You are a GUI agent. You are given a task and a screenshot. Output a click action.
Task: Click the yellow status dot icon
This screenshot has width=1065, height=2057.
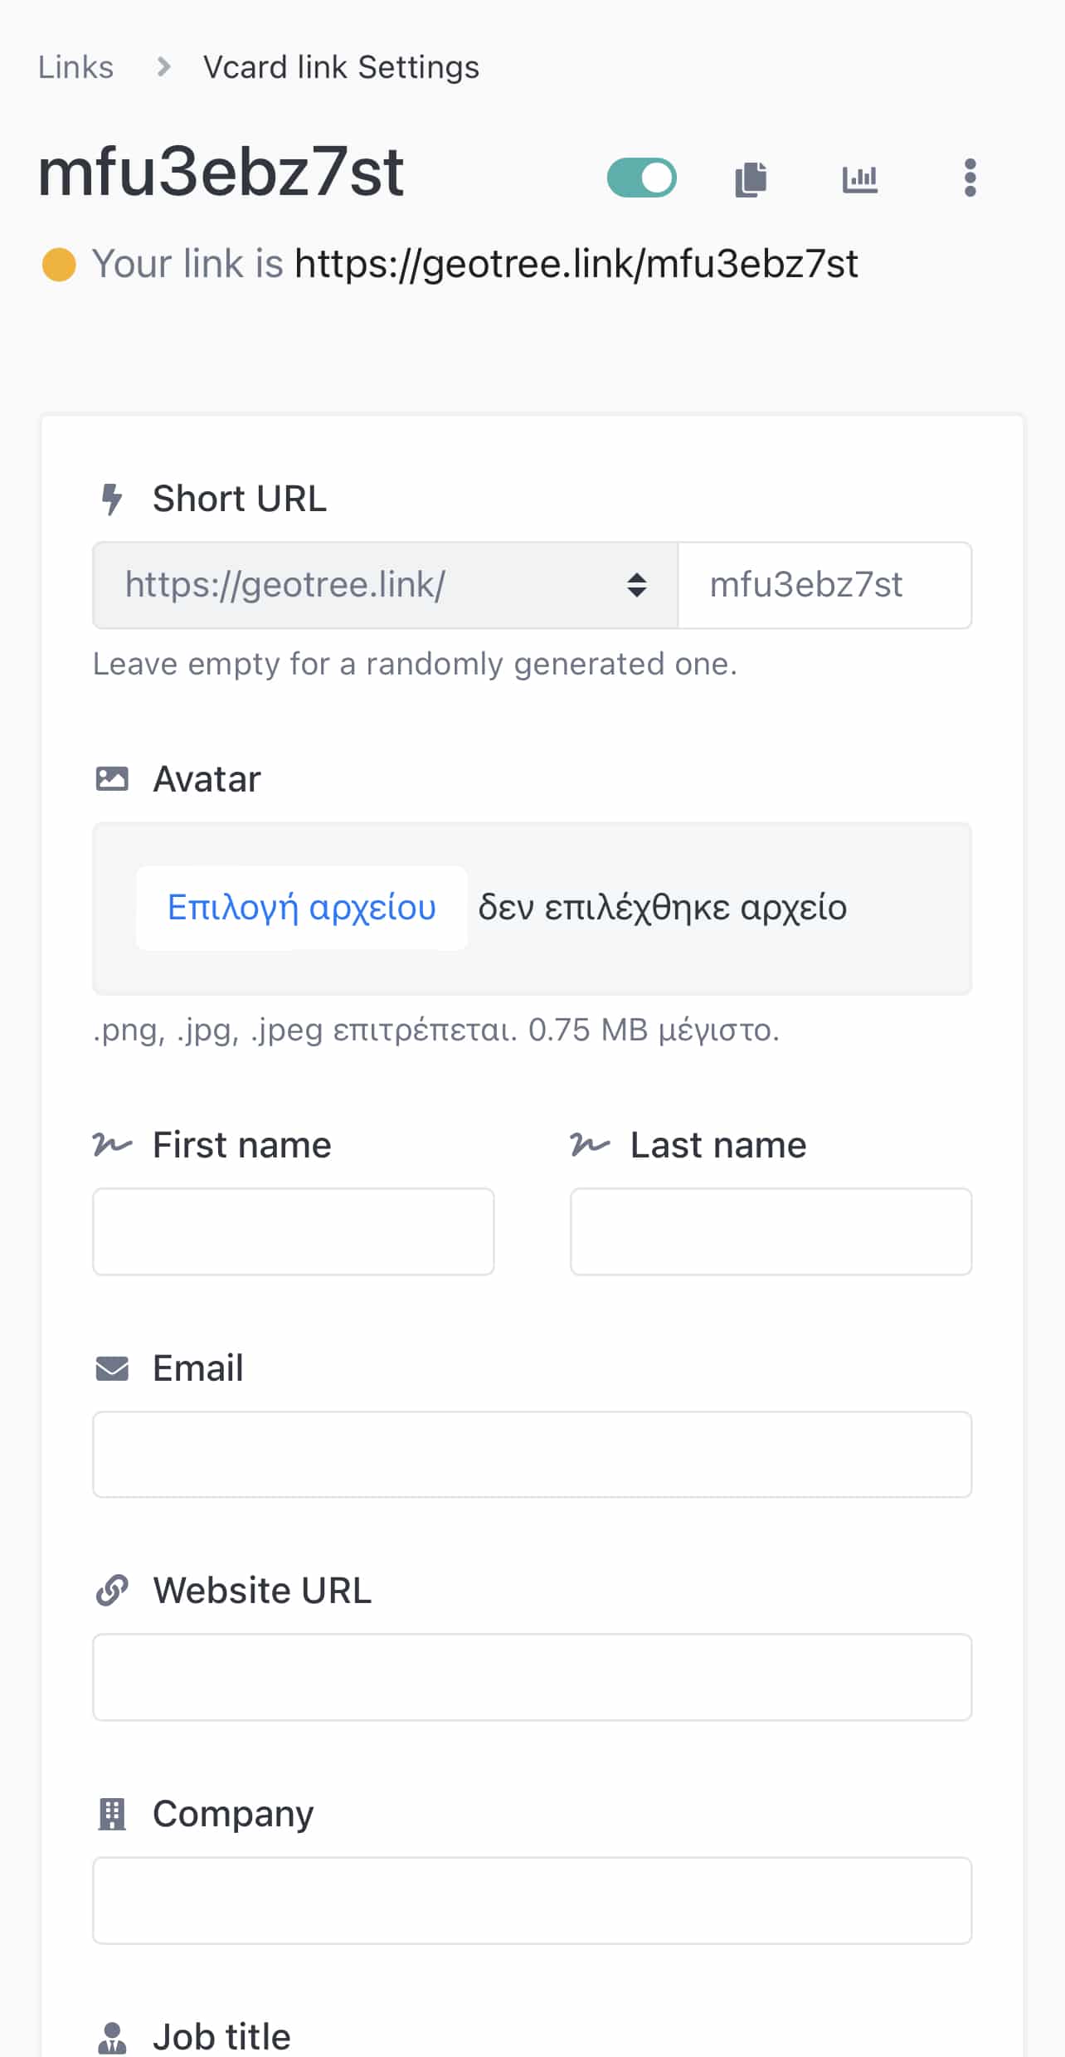click(59, 265)
